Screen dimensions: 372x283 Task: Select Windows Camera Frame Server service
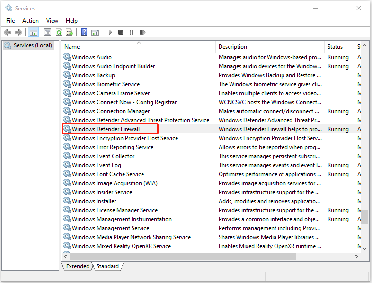(111, 93)
